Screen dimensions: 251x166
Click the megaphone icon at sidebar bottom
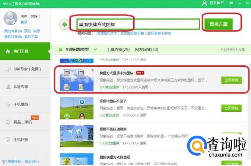4,162
